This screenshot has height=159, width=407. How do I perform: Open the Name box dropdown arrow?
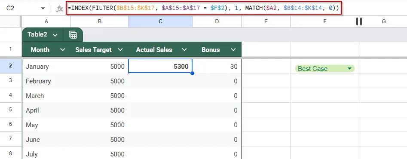coord(43,9)
